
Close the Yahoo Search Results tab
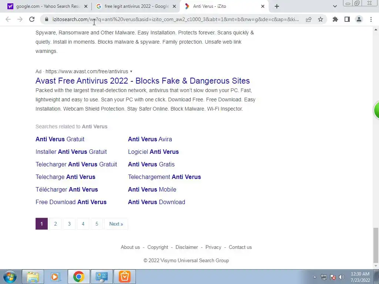tap(86, 7)
